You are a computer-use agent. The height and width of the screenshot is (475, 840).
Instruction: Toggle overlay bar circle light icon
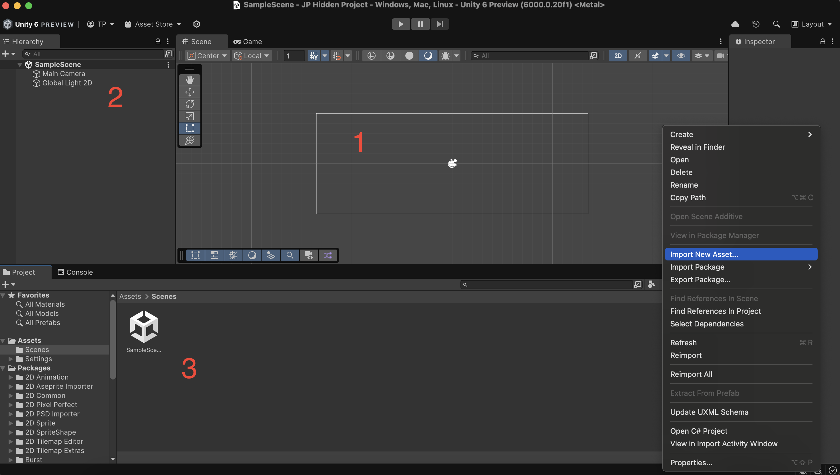pos(252,255)
